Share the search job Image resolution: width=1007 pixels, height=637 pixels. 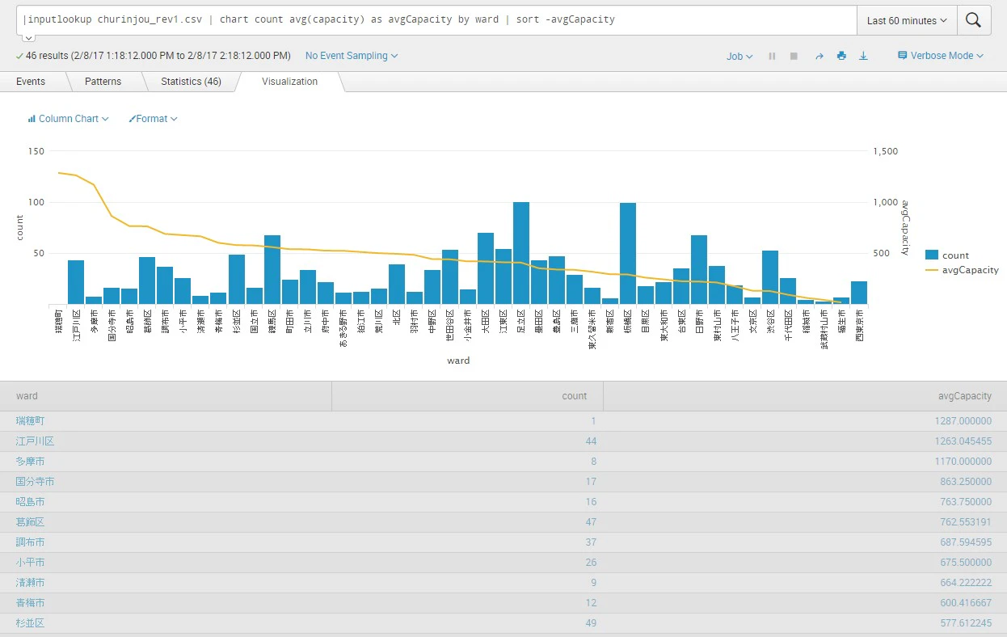(x=819, y=56)
